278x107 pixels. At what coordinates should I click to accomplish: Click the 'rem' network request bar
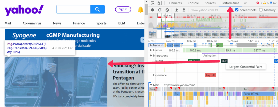coord(264,45)
